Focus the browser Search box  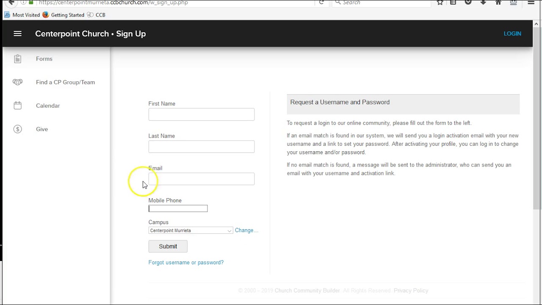tap(381, 3)
